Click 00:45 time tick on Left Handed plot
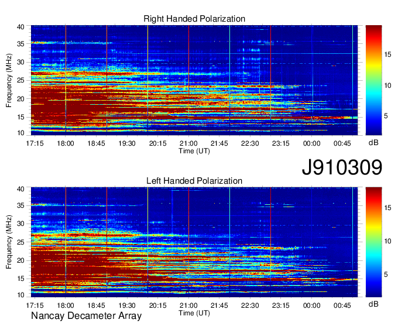The image size is (398, 323). click(342, 305)
